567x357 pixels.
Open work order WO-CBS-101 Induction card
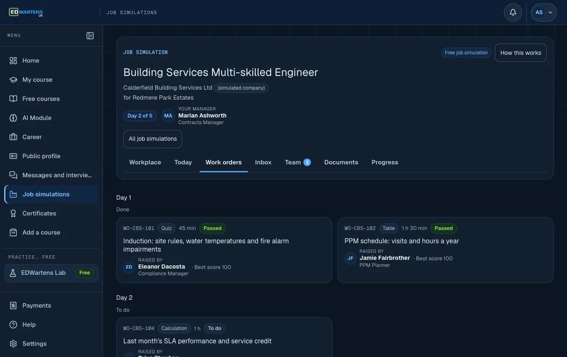point(224,250)
